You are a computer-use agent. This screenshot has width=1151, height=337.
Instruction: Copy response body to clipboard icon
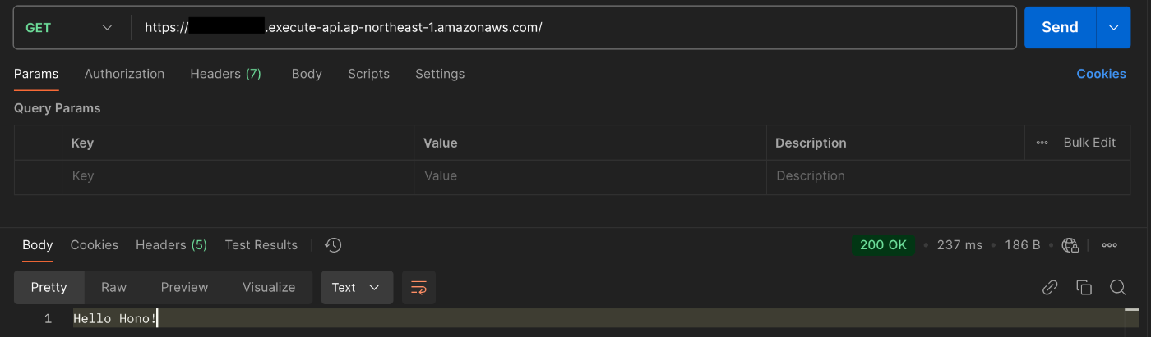[x=1084, y=288]
